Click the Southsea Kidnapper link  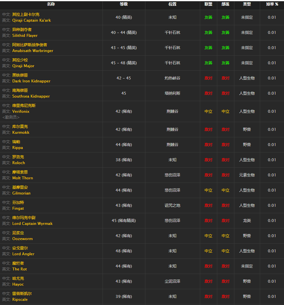[31, 96]
